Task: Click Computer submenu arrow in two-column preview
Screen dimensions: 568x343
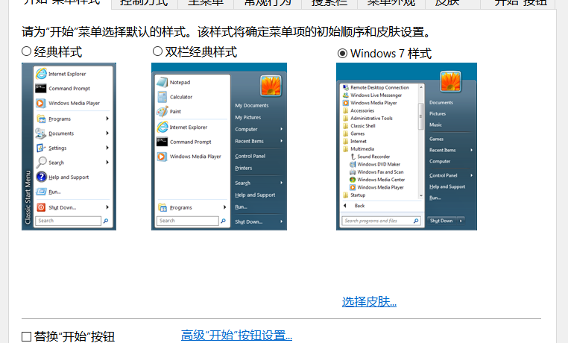Action: 282,129
